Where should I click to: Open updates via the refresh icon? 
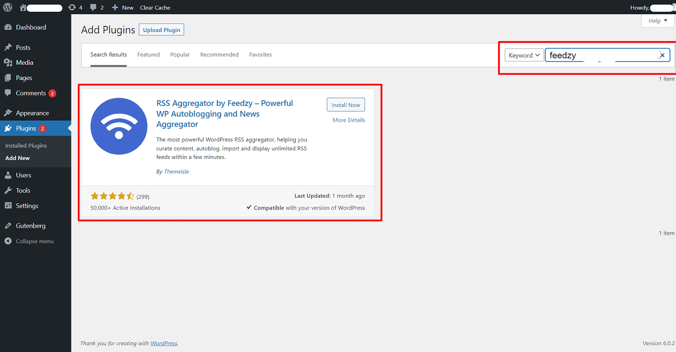tap(73, 7)
